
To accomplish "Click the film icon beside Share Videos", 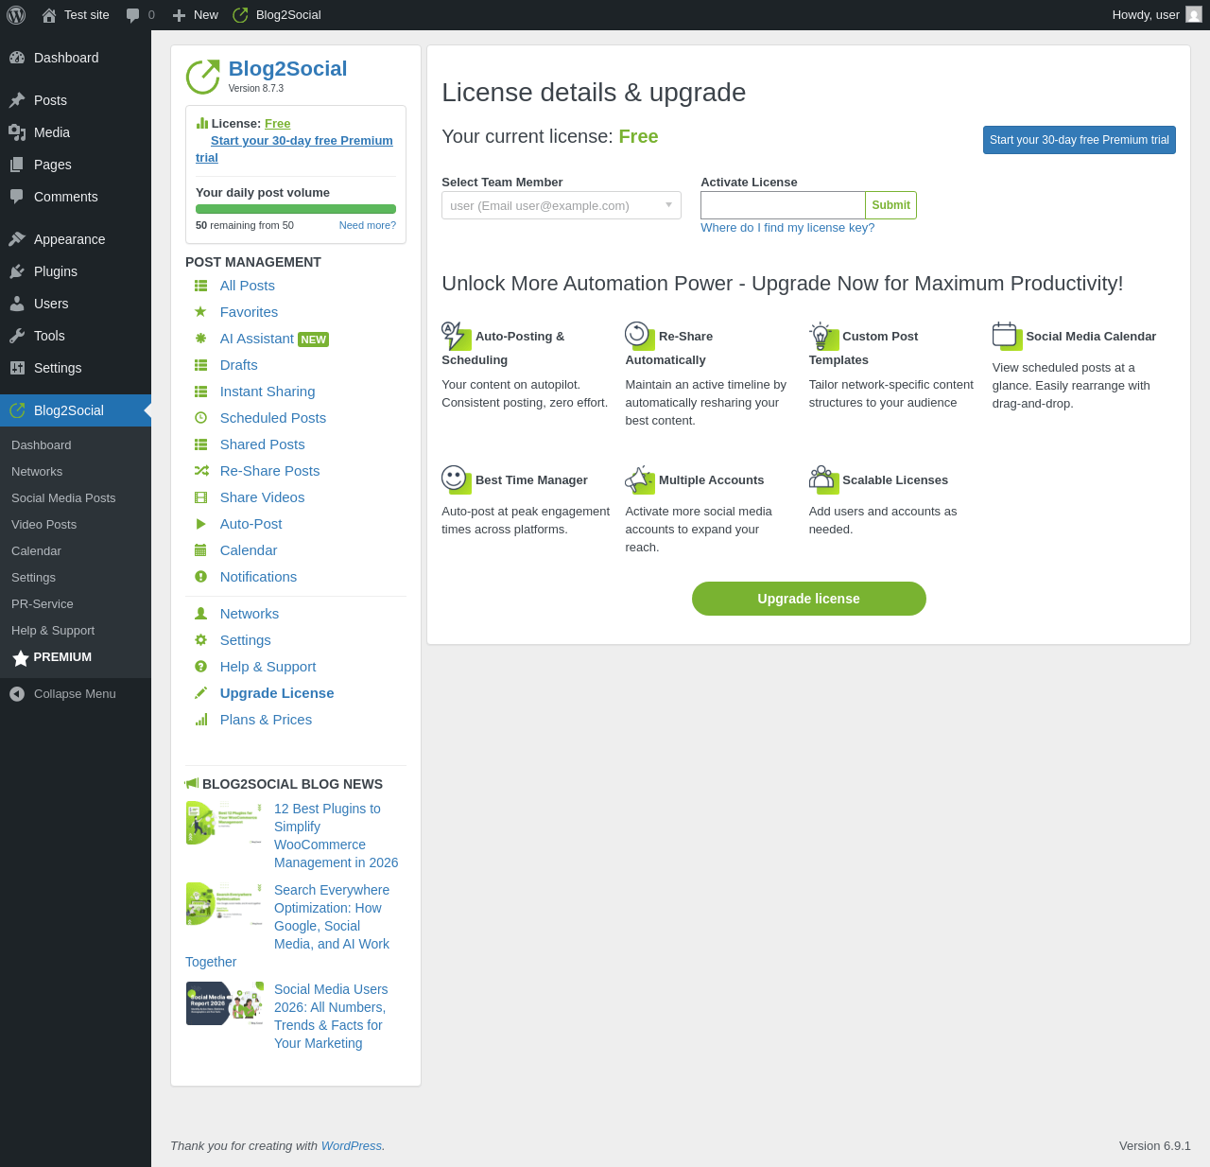I will 200,497.
